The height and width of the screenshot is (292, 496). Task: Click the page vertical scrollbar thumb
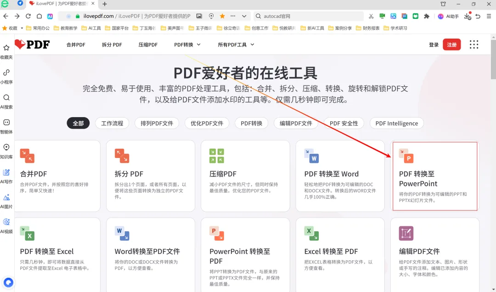(x=493, y=59)
